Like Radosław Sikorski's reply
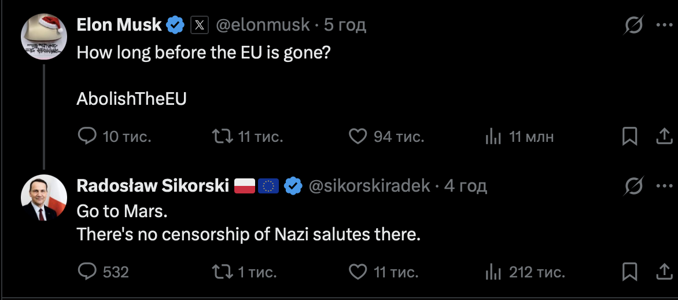 click(x=359, y=271)
